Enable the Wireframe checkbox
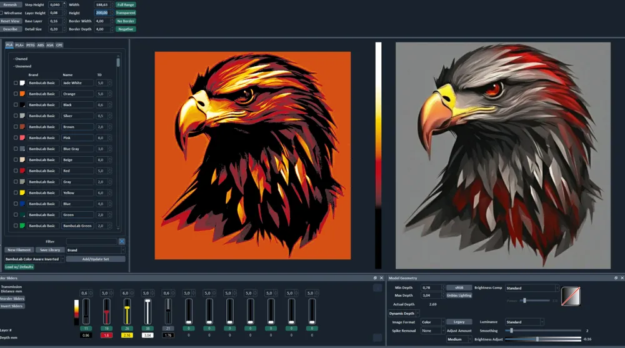 click(2, 12)
